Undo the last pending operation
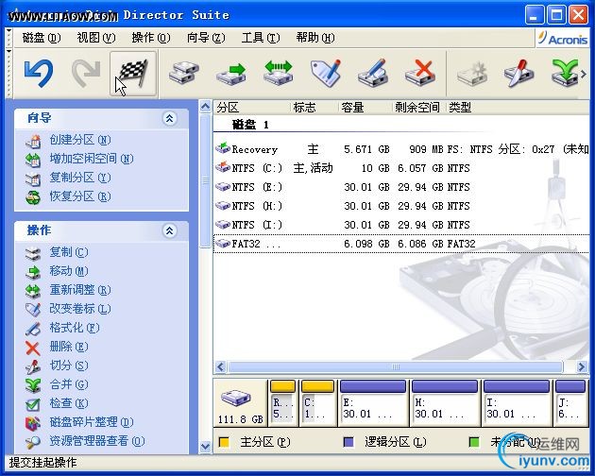This screenshot has width=595, height=476. (x=39, y=74)
